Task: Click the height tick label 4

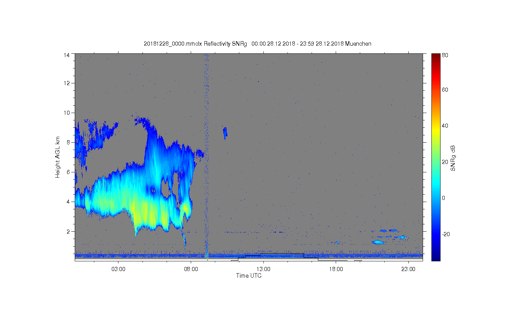Action: point(68,202)
